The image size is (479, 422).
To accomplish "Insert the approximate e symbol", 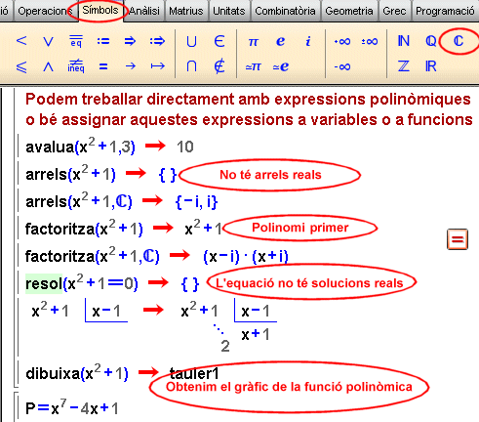I will click(281, 66).
